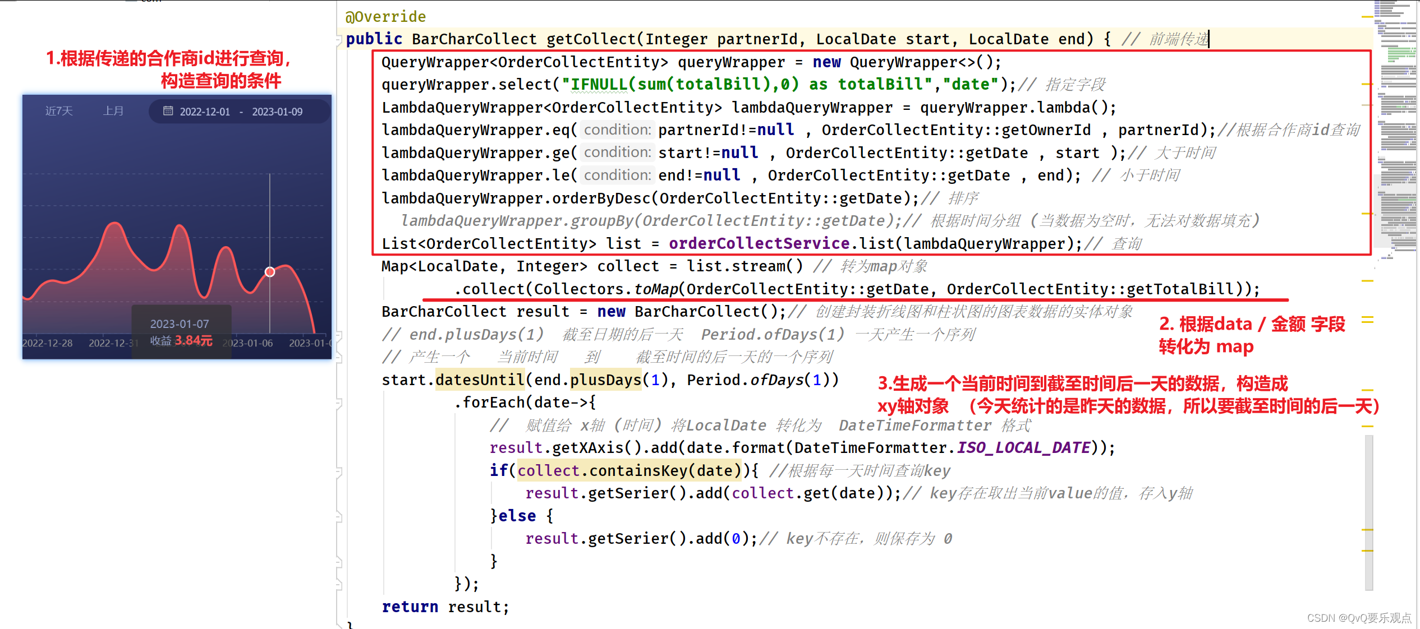Click the condition: hint in the ge line
Screen dimensions: 1420x629
point(617,152)
